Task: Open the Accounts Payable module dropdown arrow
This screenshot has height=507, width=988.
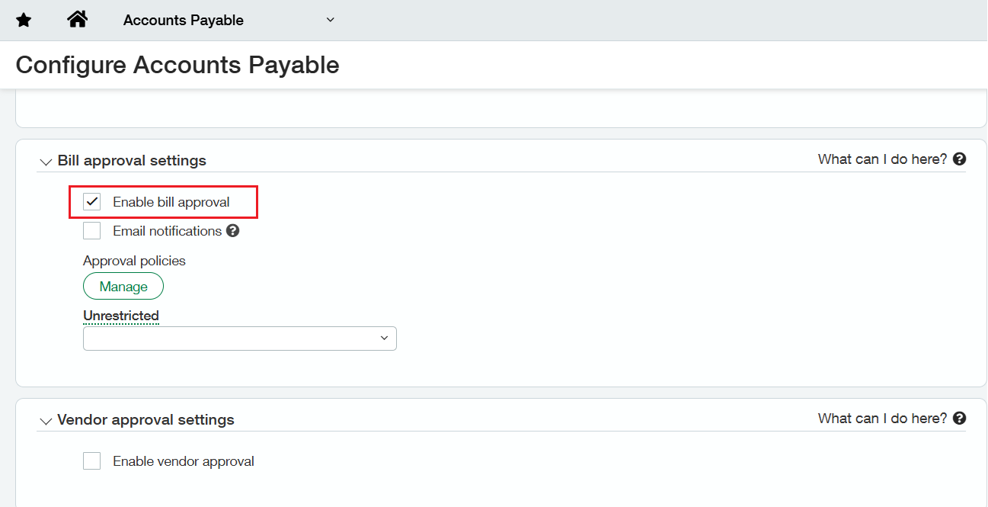Action: pos(330,20)
